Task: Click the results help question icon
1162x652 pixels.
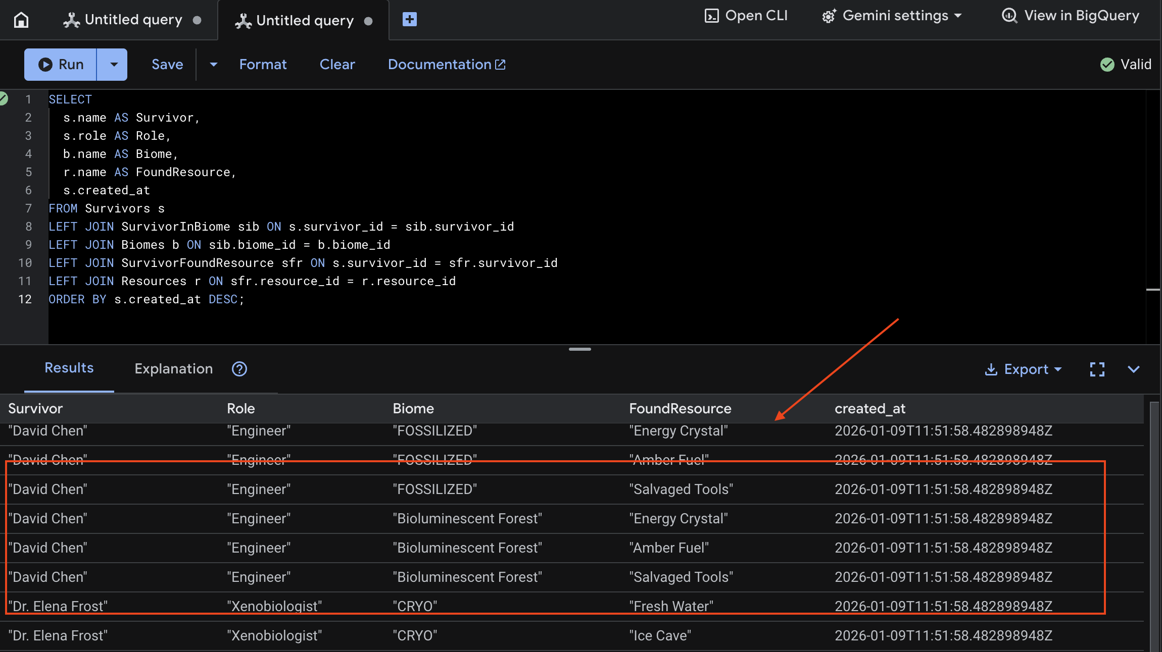Action: (239, 369)
